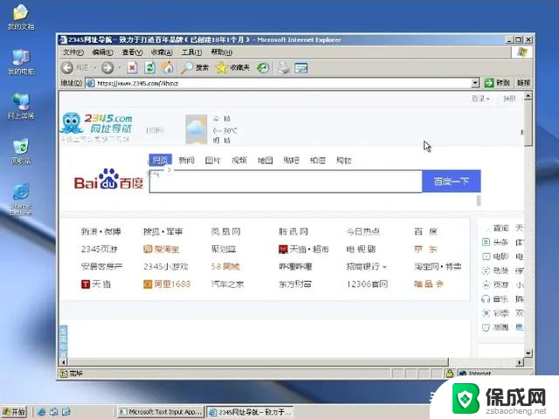Switch to Microsoft Text Input App taskbar item
The width and height of the screenshot is (559, 419).
[161, 412]
